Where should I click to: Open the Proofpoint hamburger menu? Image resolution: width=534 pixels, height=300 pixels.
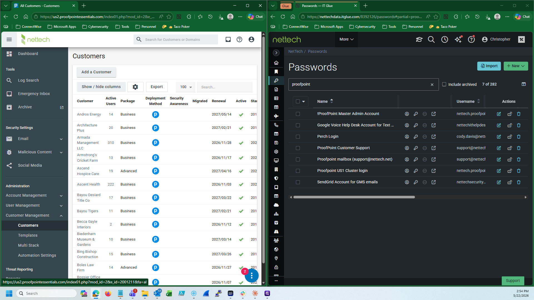click(9, 39)
